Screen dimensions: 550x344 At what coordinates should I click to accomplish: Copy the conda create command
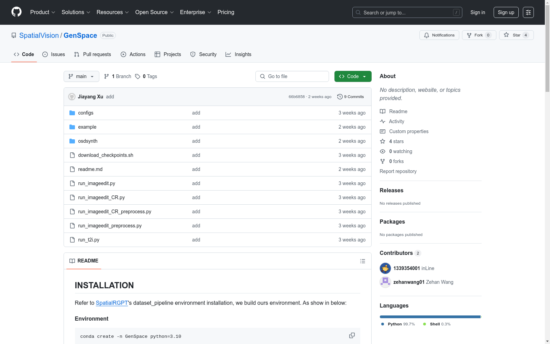tap(352, 335)
